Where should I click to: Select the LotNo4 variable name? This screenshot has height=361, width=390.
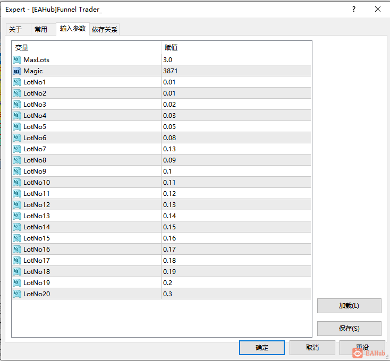click(35, 116)
